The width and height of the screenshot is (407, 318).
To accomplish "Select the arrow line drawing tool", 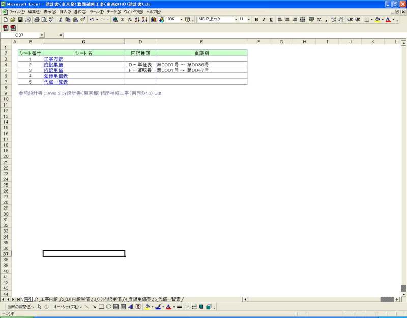I will [x=94, y=307].
